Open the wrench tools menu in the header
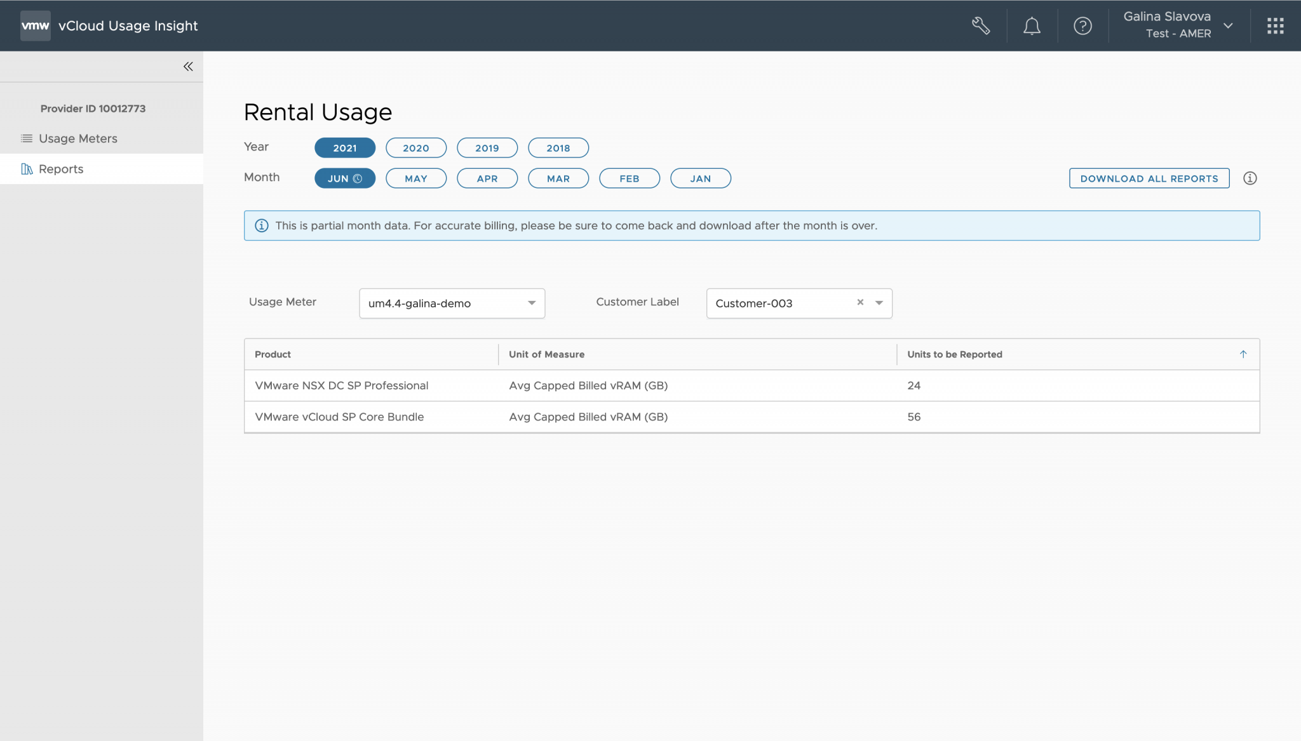1301x741 pixels. 980,25
